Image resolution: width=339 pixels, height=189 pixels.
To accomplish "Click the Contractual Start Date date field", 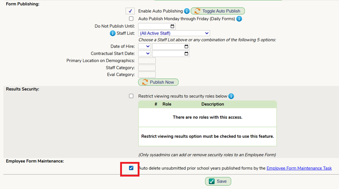I will [x=171, y=53].
